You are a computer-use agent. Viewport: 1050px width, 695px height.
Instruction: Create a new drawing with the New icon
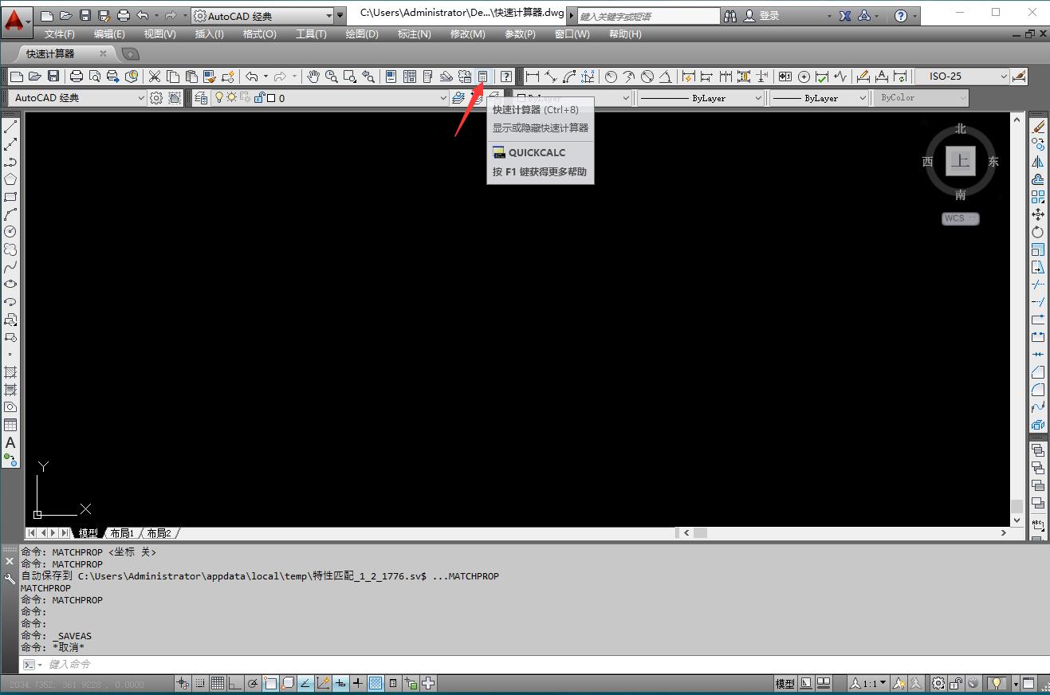pyautogui.click(x=17, y=77)
